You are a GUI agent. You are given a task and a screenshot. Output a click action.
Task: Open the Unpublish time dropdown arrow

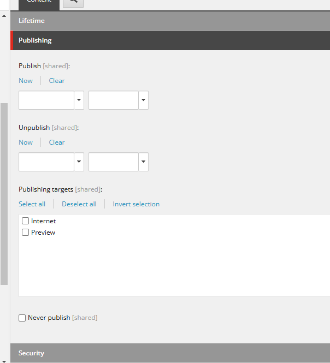pos(144,162)
